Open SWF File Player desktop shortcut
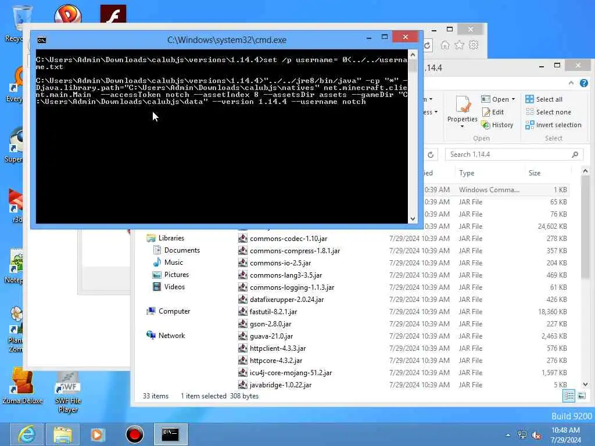Image resolution: width=595 pixels, height=446 pixels. (68, 393)
